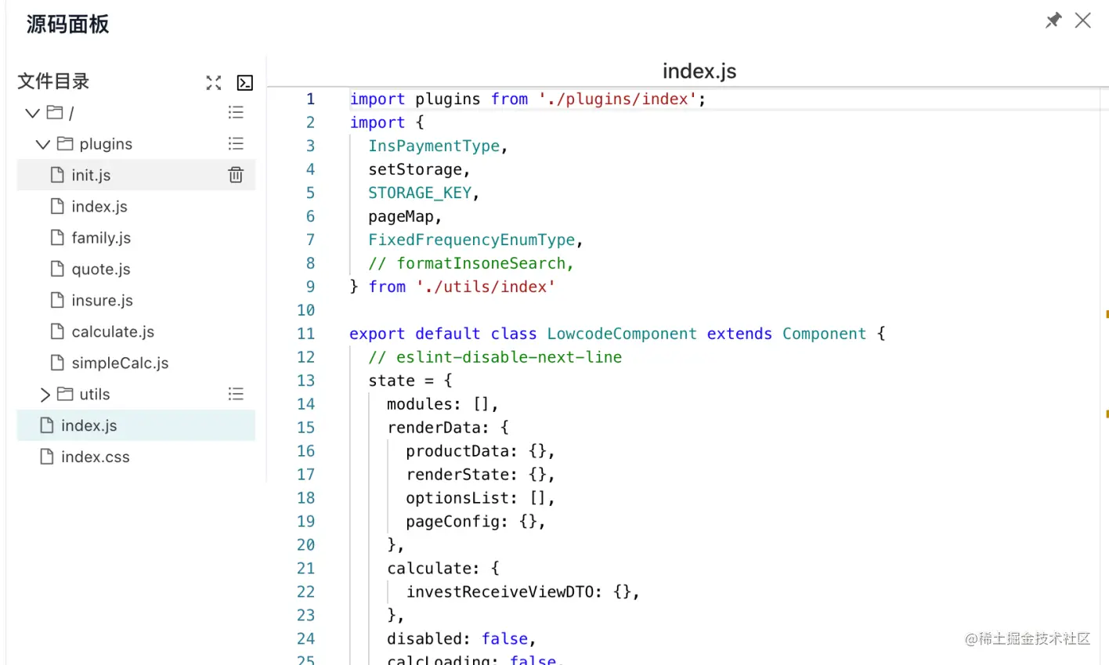Click the eslint-disable-next-line comment
The width and height of the screenshot is (1109, 665).
[495, 358]
